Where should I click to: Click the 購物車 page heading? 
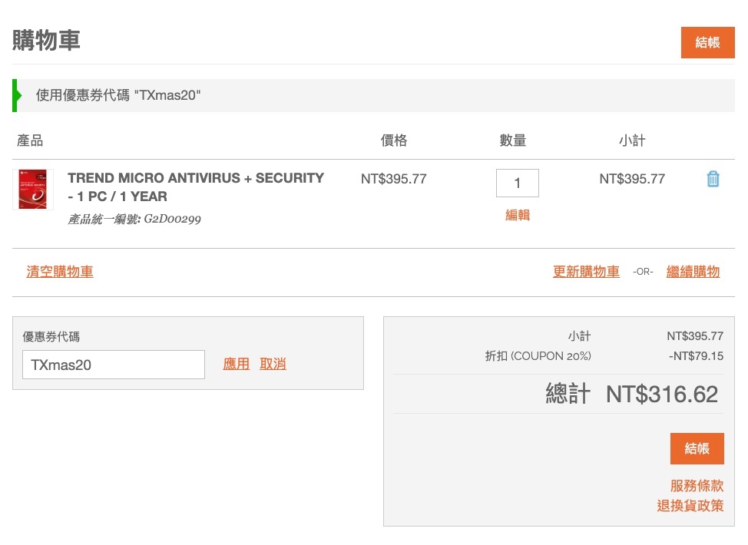pos(46,41)
